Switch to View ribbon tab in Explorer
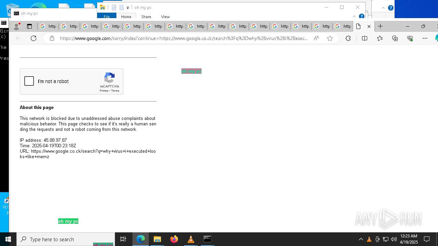 click(165, 16)
